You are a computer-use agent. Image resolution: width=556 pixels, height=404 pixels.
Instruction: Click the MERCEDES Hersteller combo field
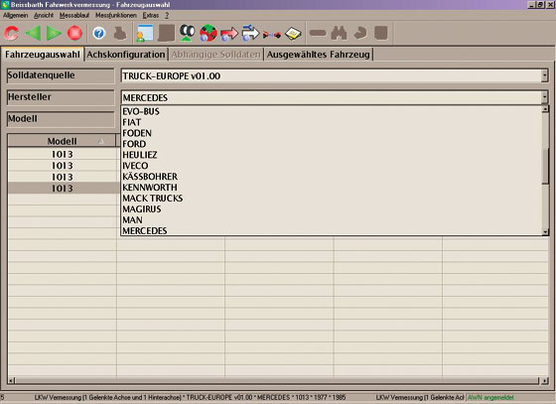coord(335,97)
